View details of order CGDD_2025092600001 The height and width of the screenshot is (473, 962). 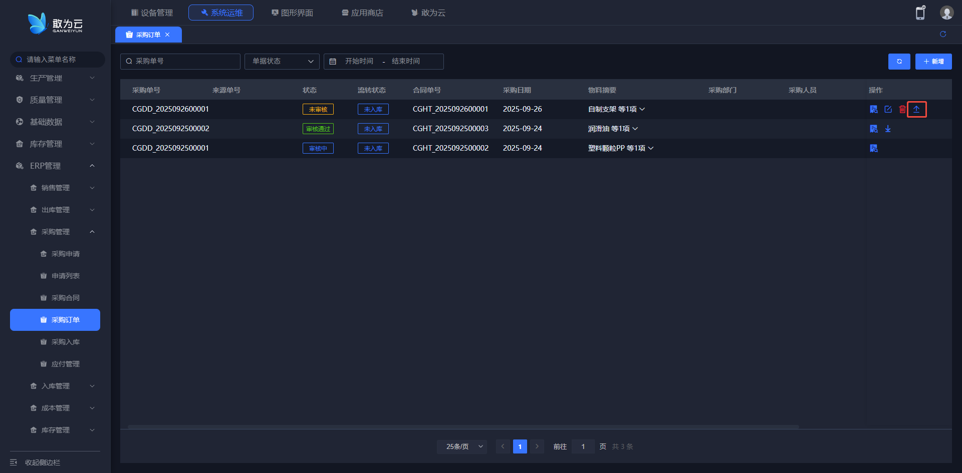pyautogui.click(x=874, y=109)
